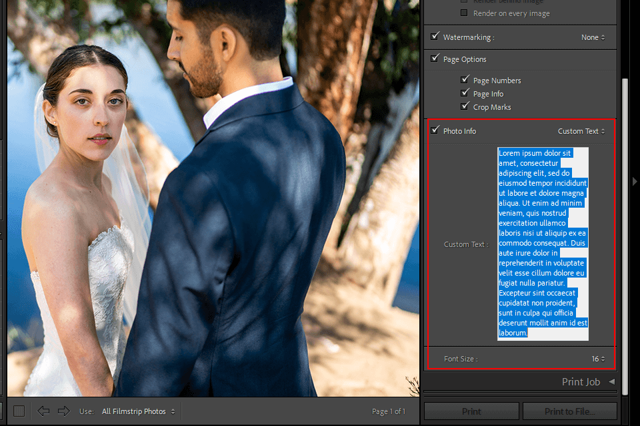The width and height of the screenshot is (640, 426).
Task: Disable the Page Info option
Action: tap(465, 94)
